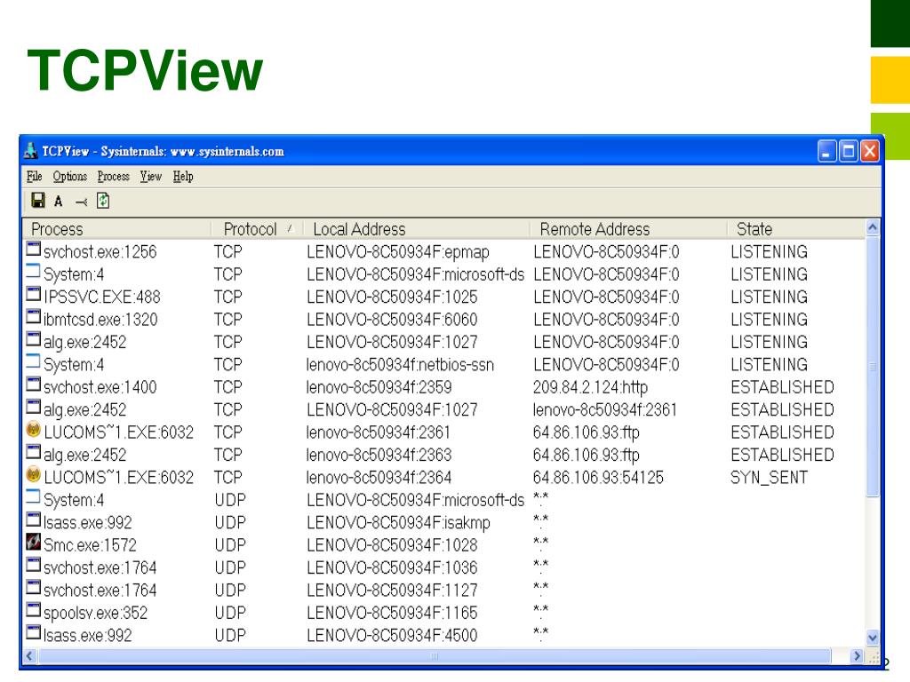Select the LENOVO-8C50934F:1028 local address
This screenshot has height=682, width=910.
(x=392, y=545)
